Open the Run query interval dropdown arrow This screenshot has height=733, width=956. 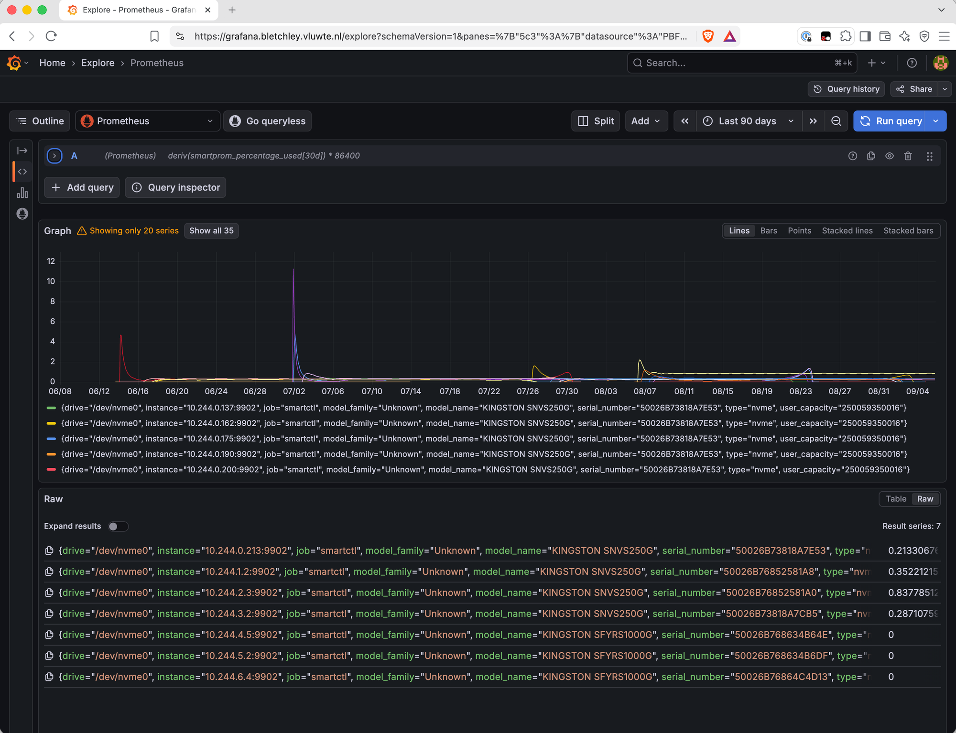(936, 121)
